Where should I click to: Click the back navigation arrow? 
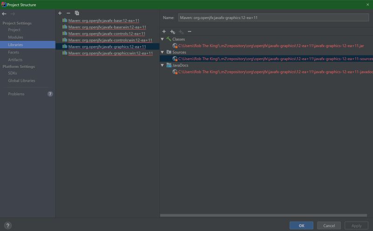[x=4, y=14]
